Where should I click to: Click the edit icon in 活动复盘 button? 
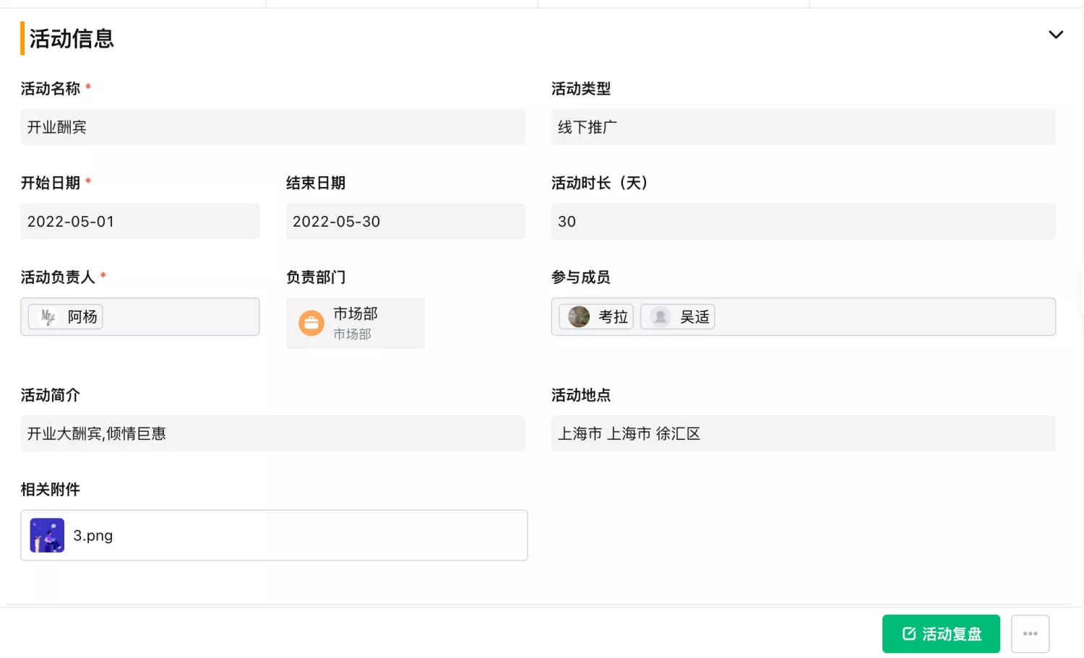[x=909, y=633]
